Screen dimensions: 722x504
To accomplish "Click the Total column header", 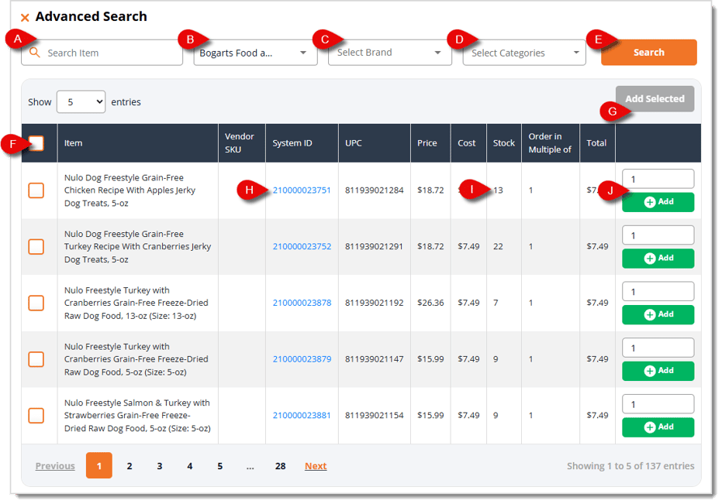I will pyautogui.click(x=596, y=143).
